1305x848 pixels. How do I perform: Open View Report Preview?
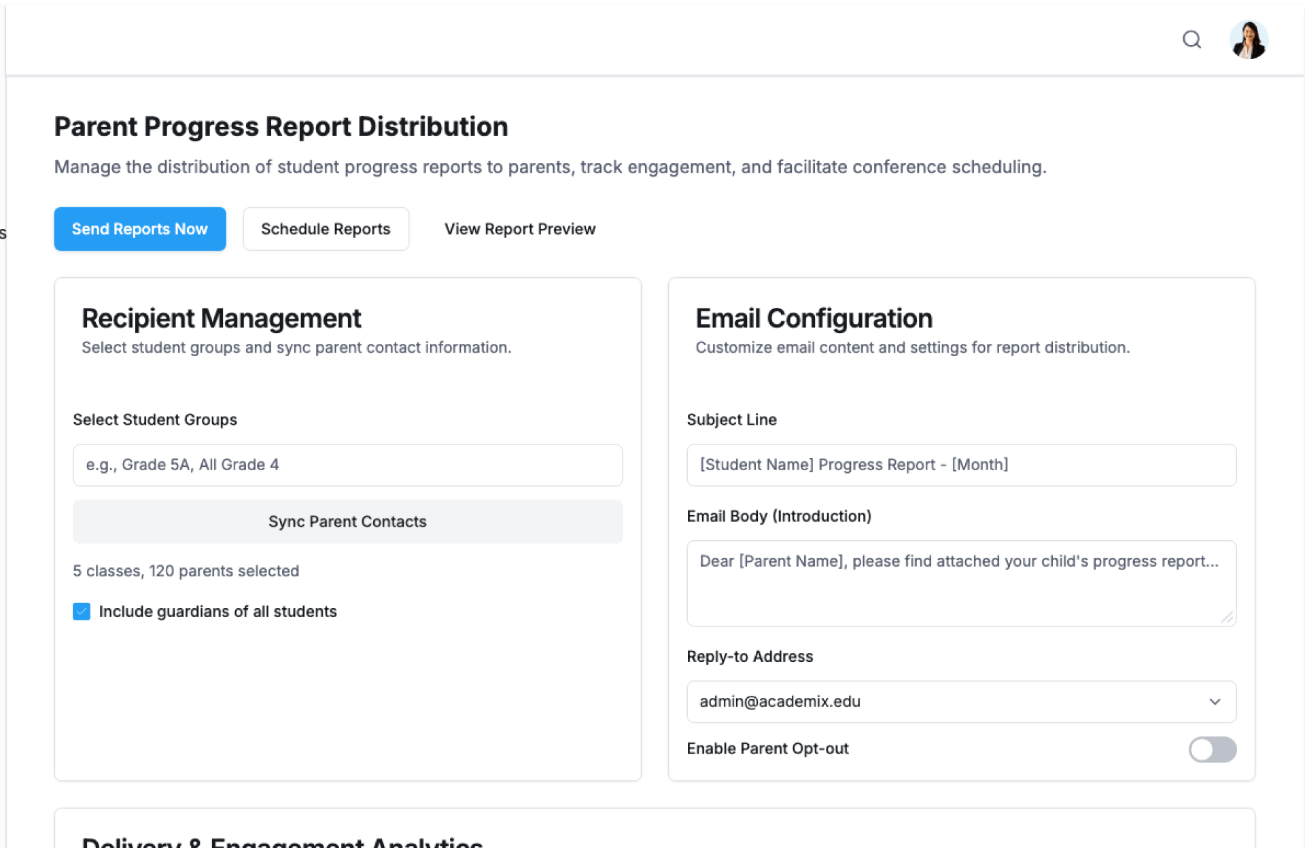pos(519,229)
